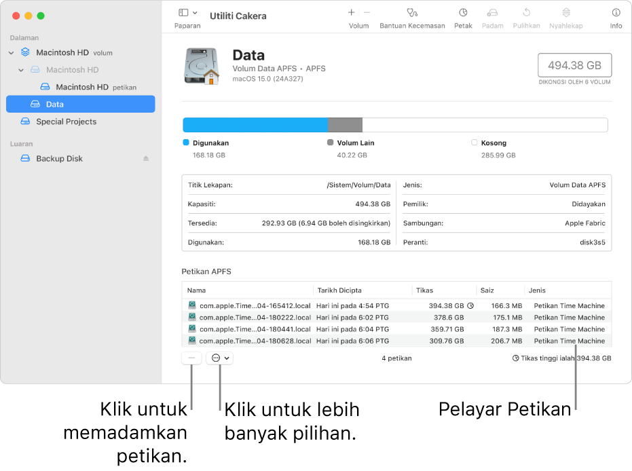Click the '4 petikan' count label
Screen dimensions: 632x471
click(x=396, y=358)
